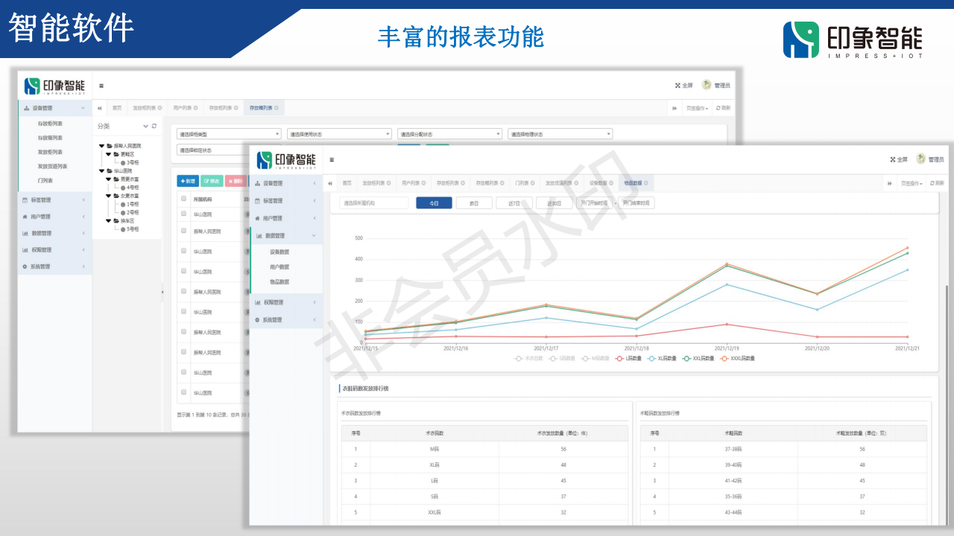Click the sidebar collapse handle in back window
This screenshot has height=536, width=954.
tap(163, 292)
